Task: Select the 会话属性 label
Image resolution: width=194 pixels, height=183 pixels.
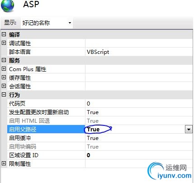Action: coord(20,87)
